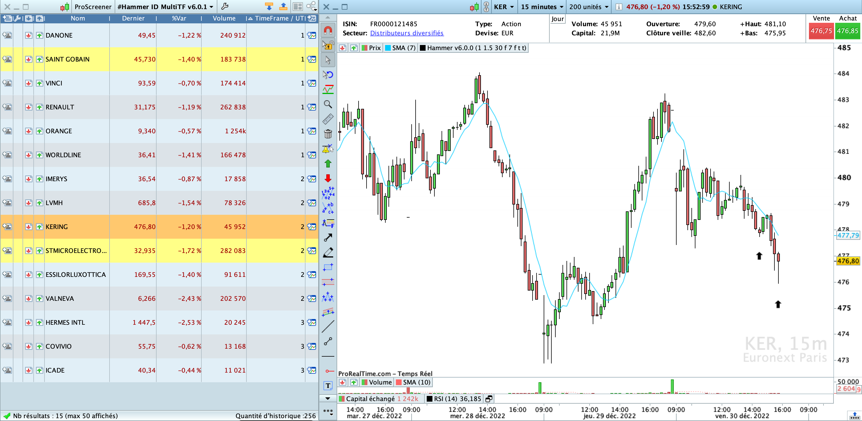This screenshot has height=421, width=862.
Task: Choose the Elliott wave numbering tool
Action: coord(328,193)
